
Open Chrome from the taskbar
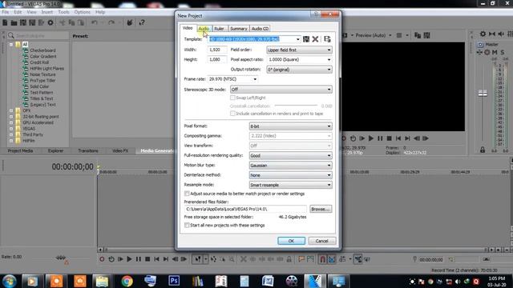(x=127, y=281)
